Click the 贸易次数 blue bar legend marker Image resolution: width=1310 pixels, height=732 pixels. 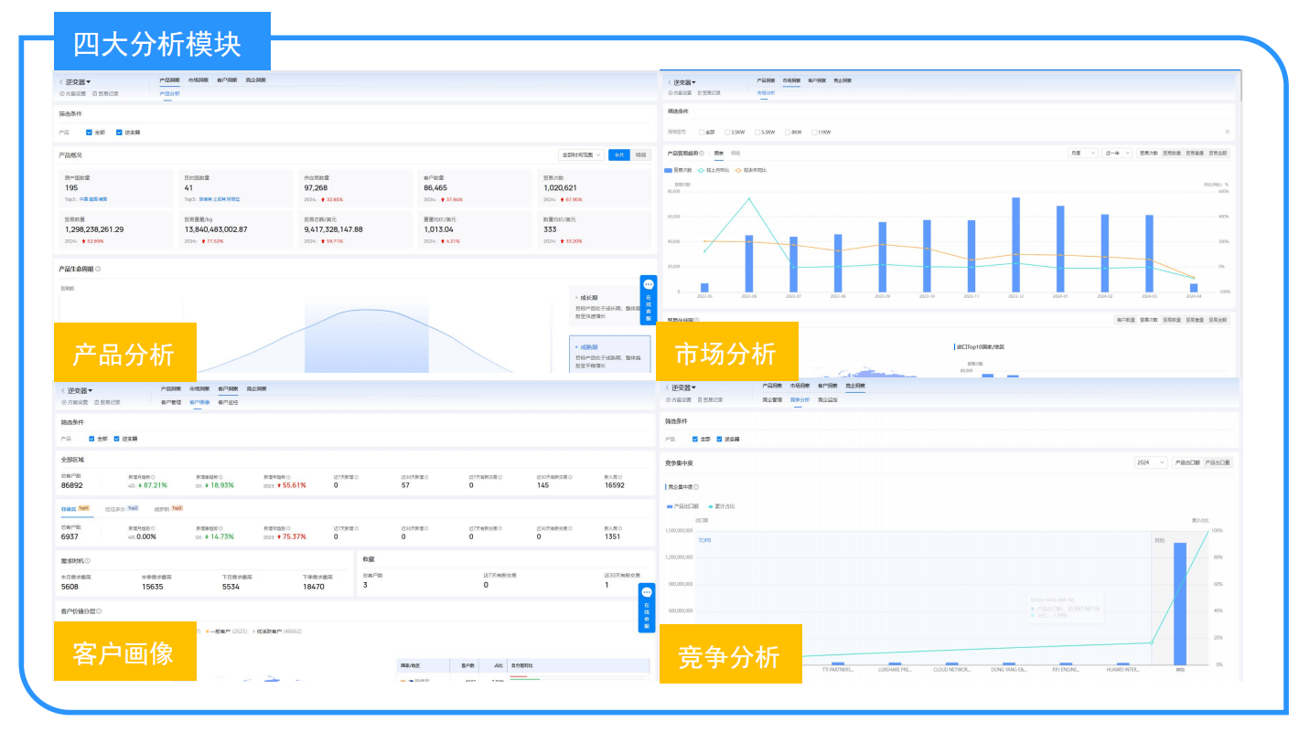pyautogui.click(x=670, y=171)
